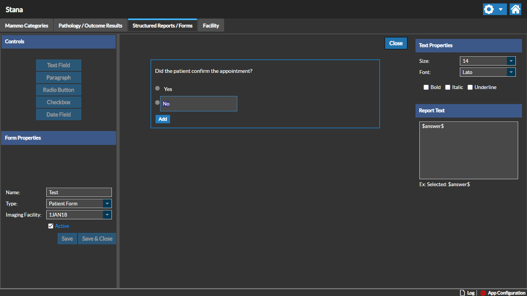
Task: Open App Configuration gear icon
Action: [483, 293]
